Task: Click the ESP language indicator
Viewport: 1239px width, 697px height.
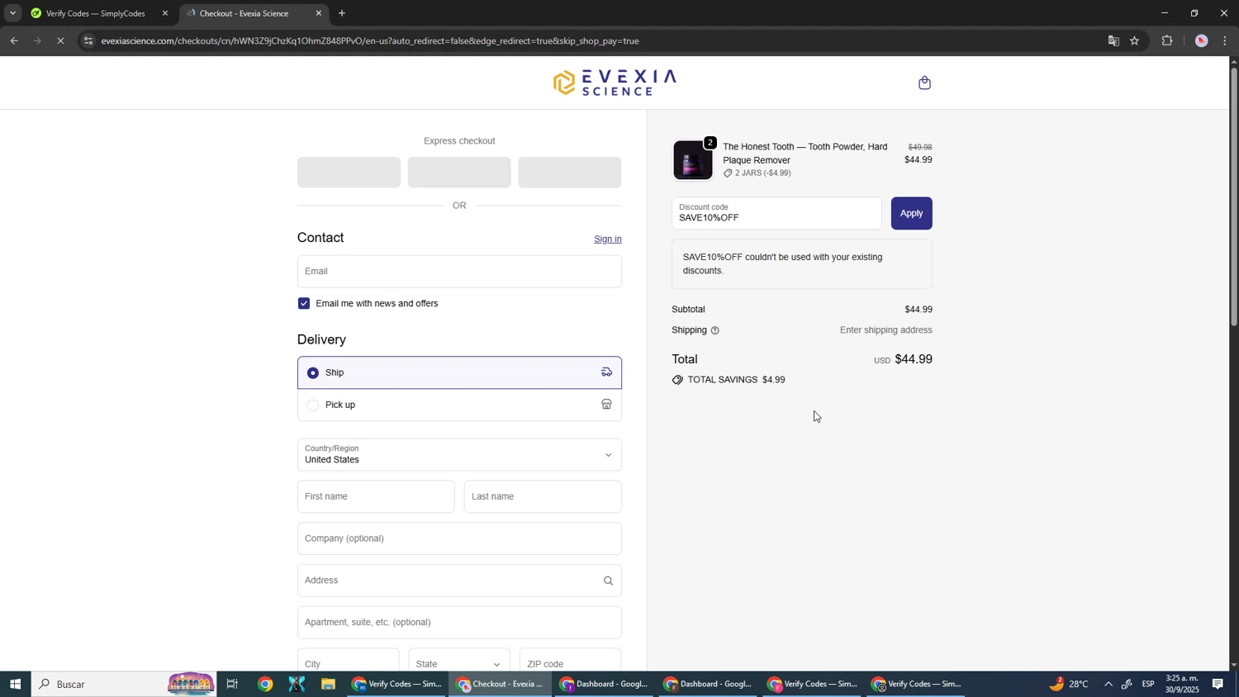Action: pyautogui.click(x=1148, y=684)
